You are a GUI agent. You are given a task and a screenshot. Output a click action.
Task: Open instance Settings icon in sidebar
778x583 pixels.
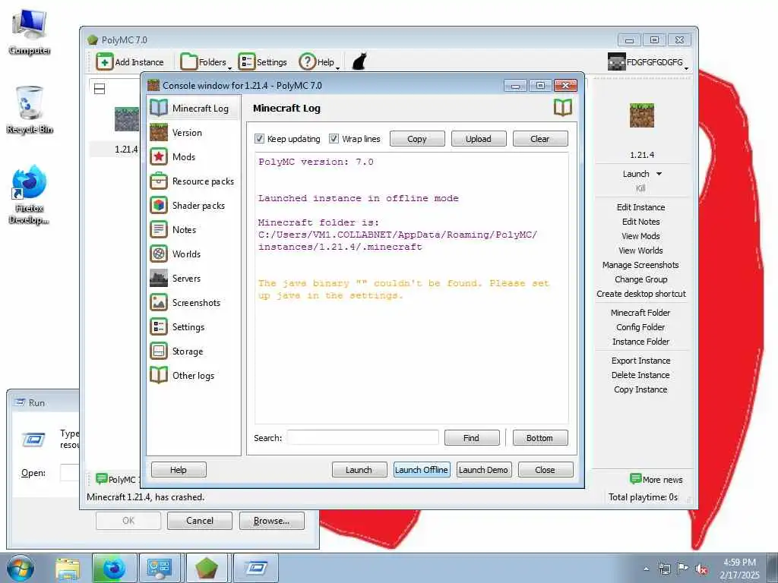tap(159, 326)
